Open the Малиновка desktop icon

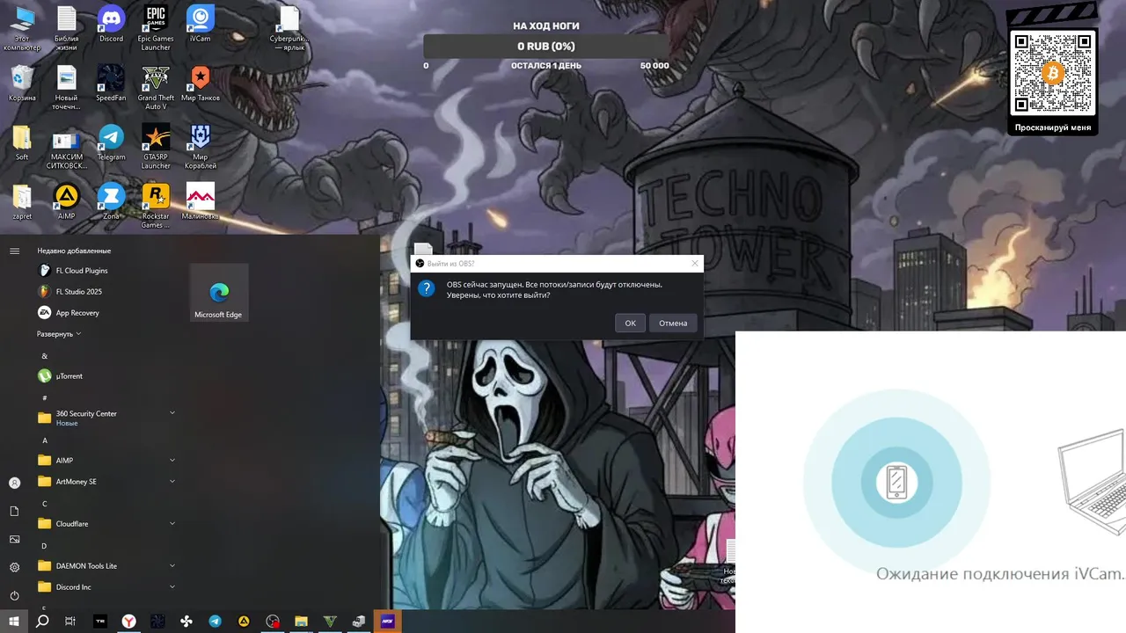(201, 201)
